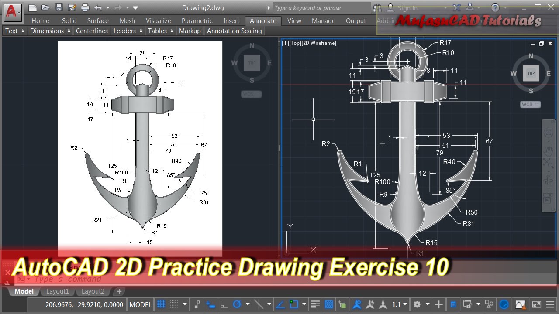Toggle dynamic input in status bar

[210, 304]
